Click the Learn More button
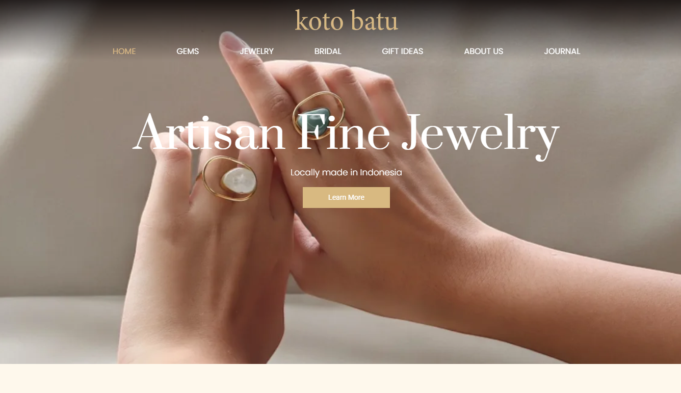 point(346,197)
